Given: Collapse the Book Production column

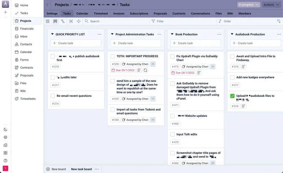Looking at the screenshot, I should [172, 34].
